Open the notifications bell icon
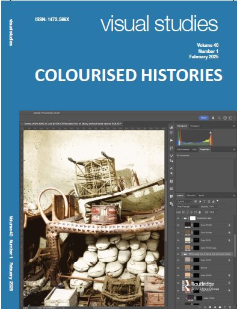237x309 pixels. point(213,118)
